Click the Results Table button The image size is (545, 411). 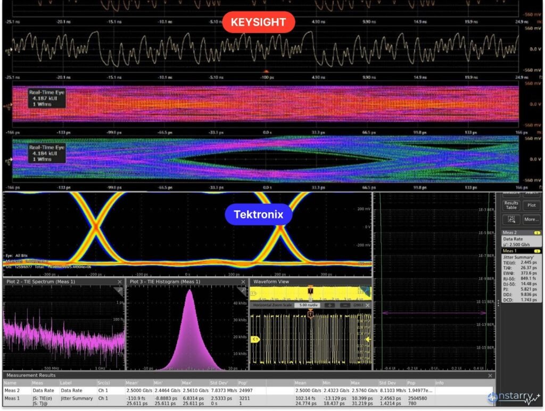(x=511, y=205)
